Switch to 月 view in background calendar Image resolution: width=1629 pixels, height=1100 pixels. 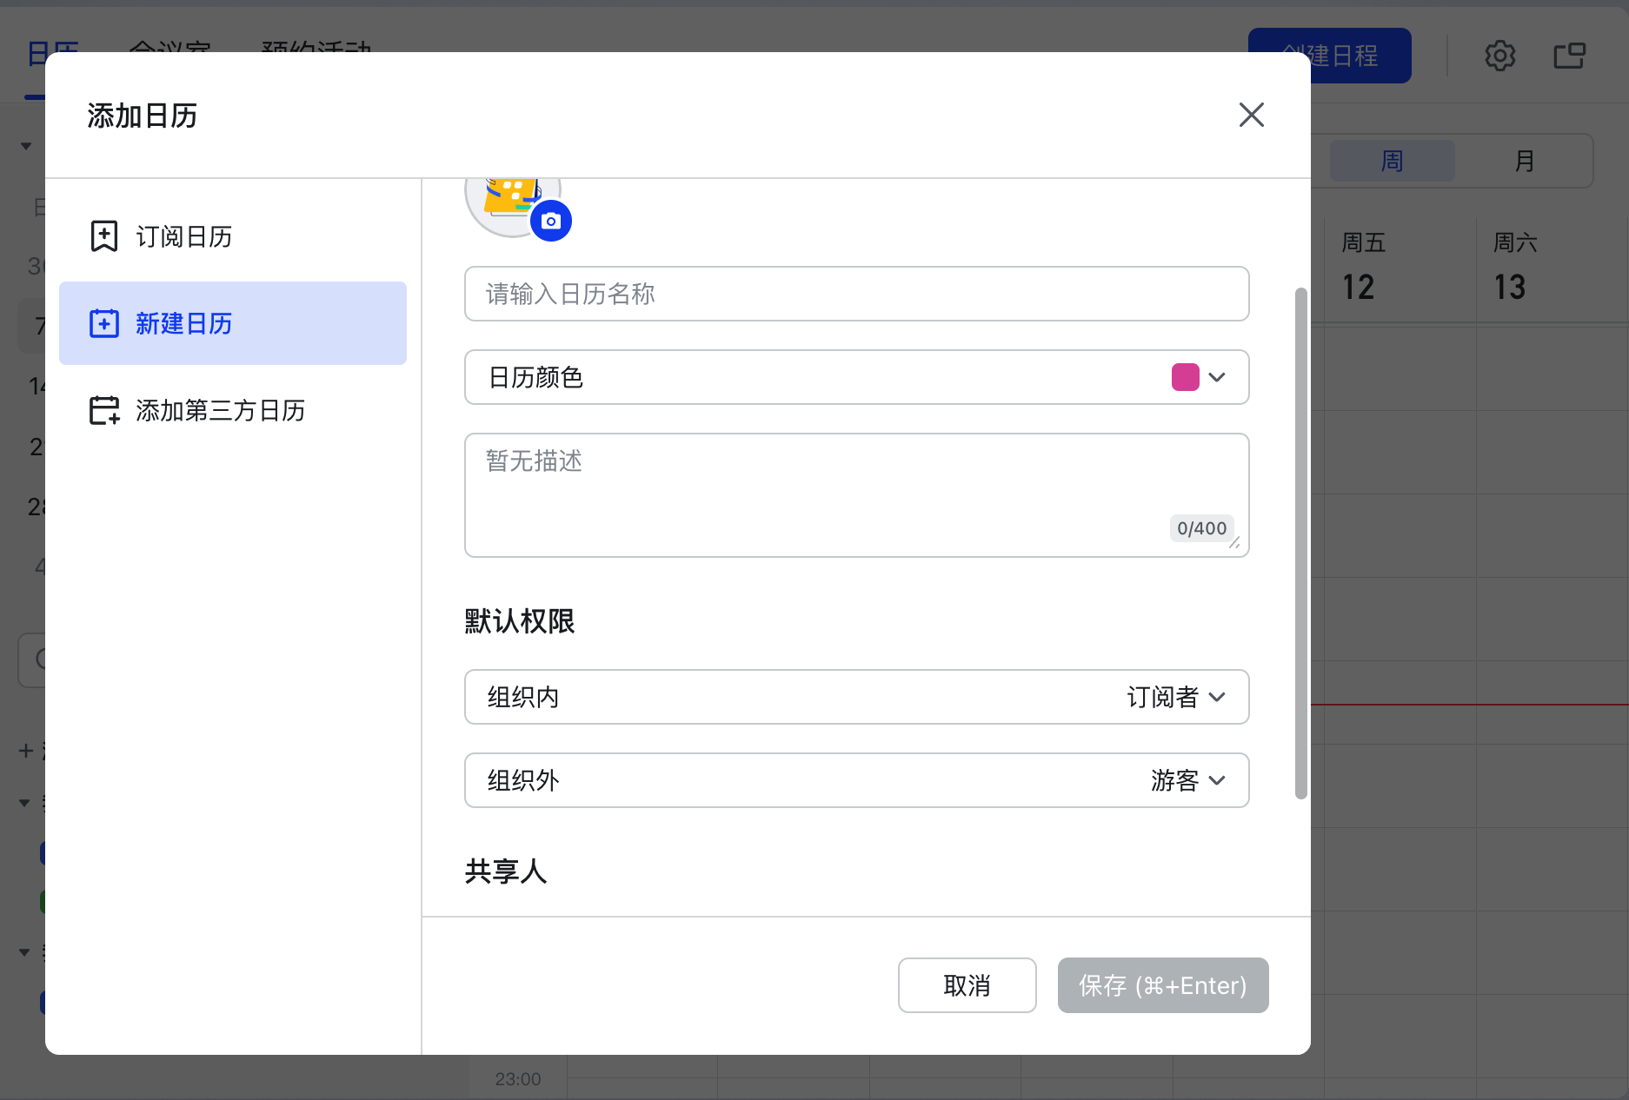1525,161
